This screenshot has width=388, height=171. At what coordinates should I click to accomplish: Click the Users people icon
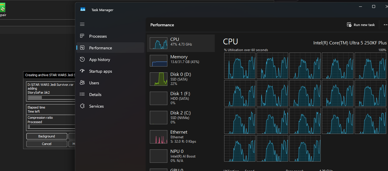82,83
